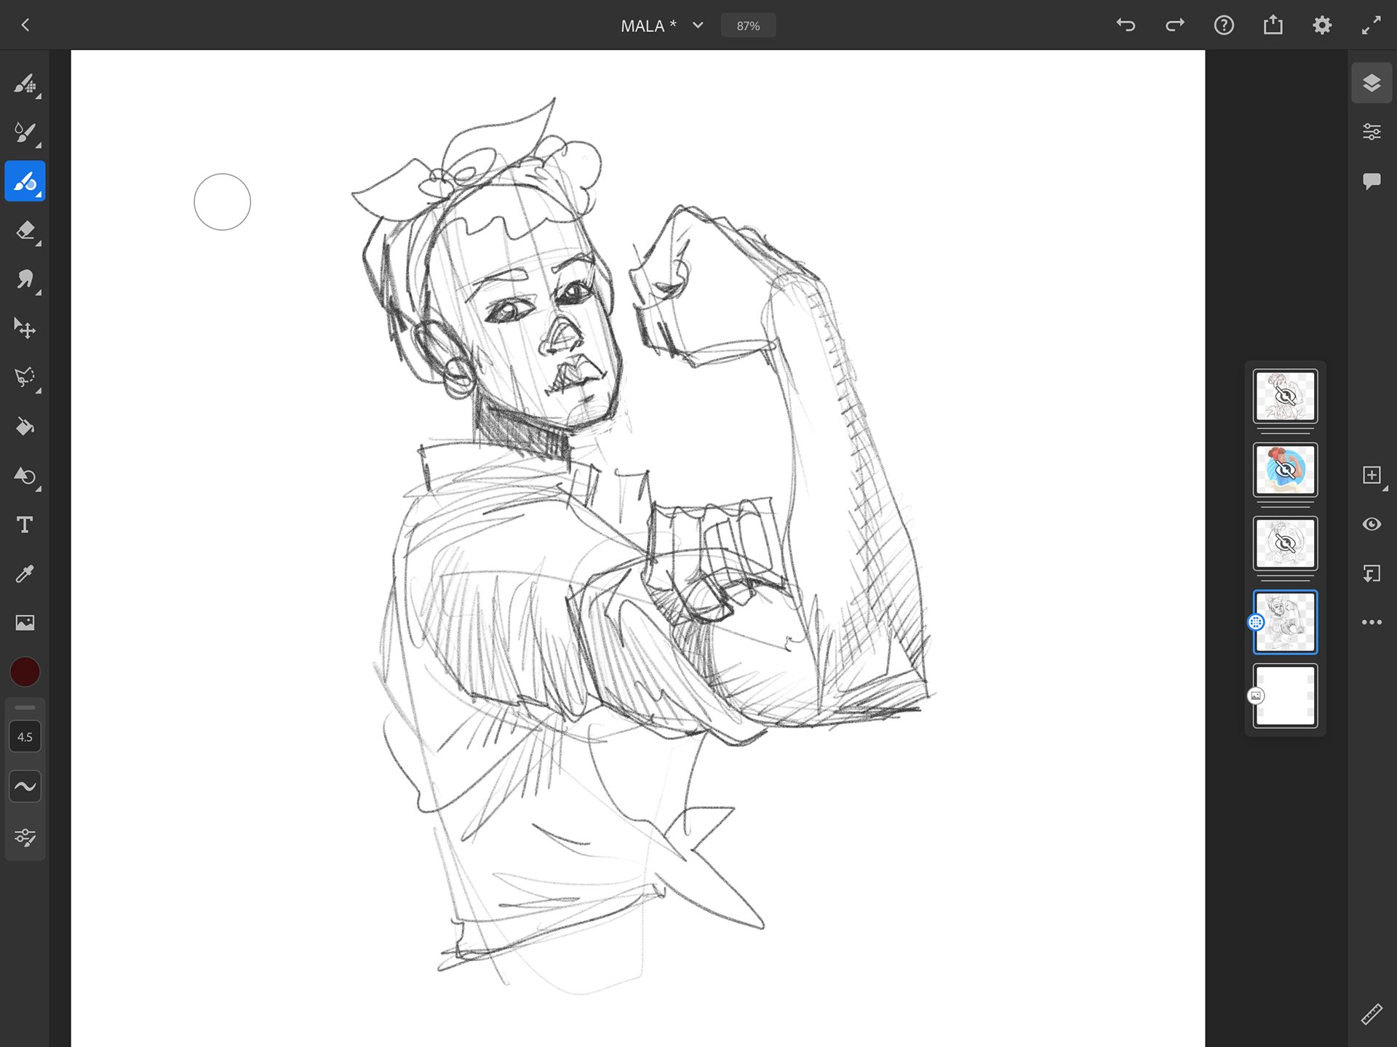1397x1047 pixels.
Task: Click the 87% zoom level field
Action: pyautogui.click(x=748, y=25)
